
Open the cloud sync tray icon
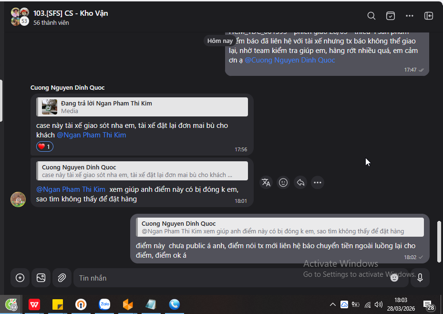[344, 304]
